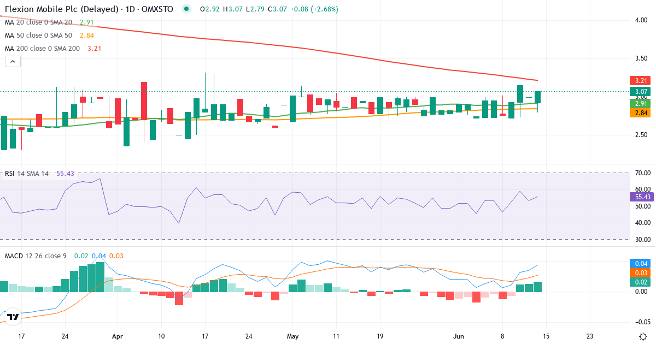Click the 3.21 red price label
The image size is (656, 344).
tap(641, 80)
